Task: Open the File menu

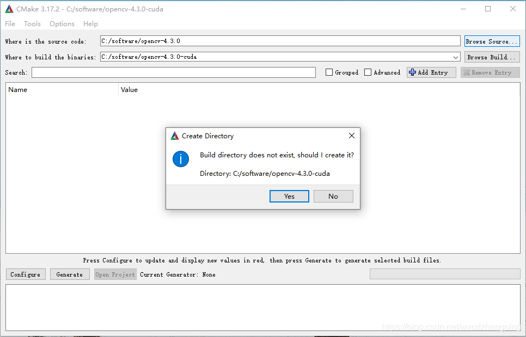Action: point(10,24)
